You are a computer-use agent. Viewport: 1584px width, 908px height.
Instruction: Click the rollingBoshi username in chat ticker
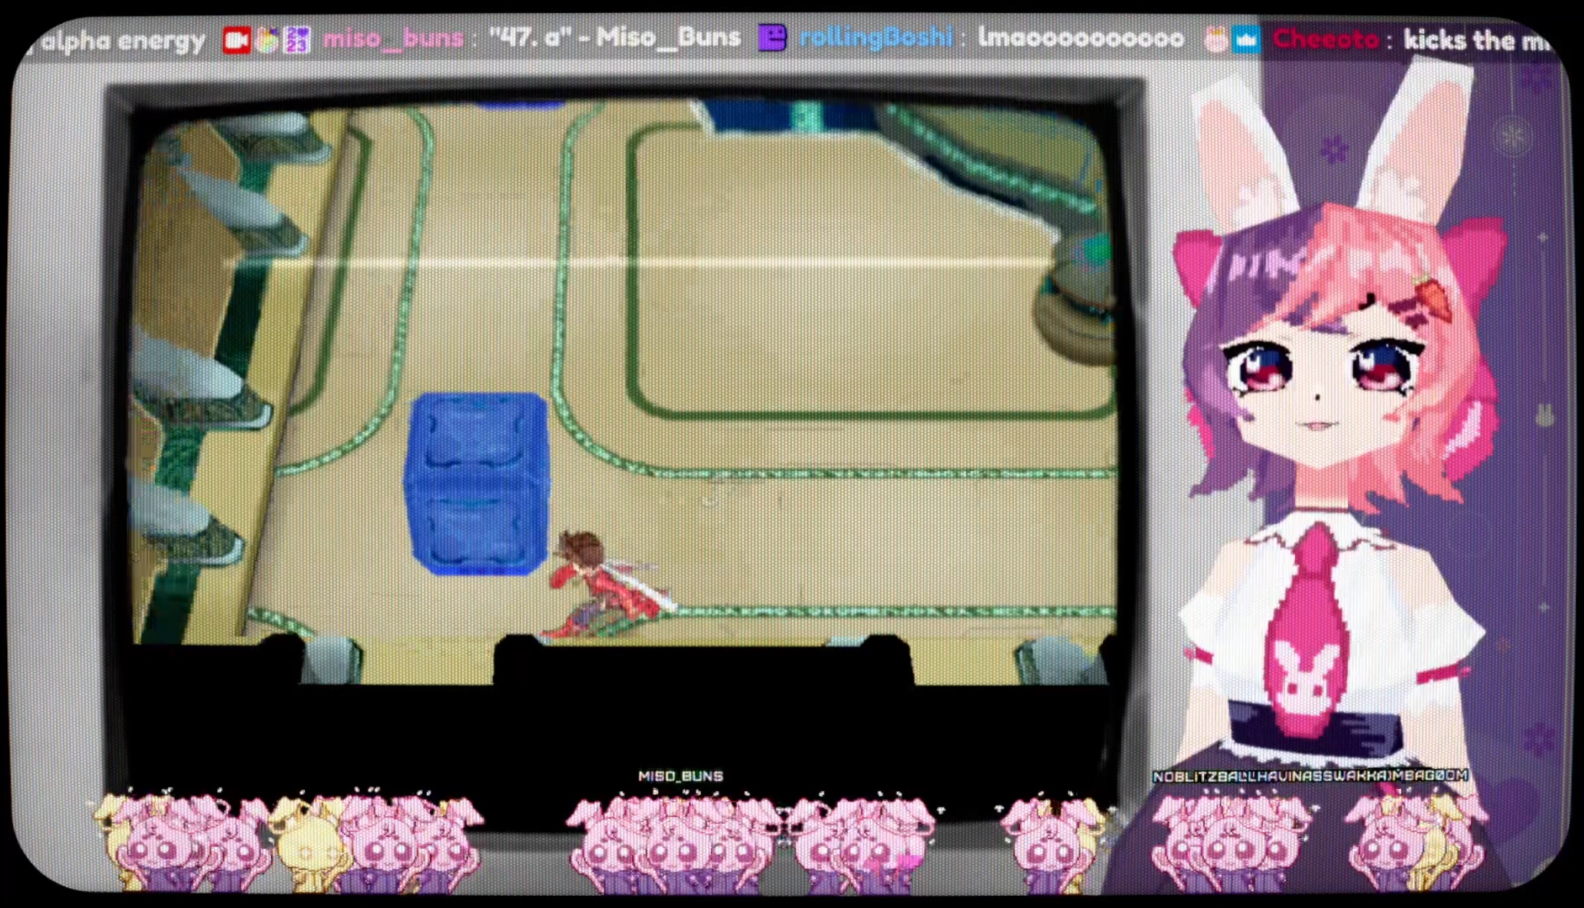876,37
